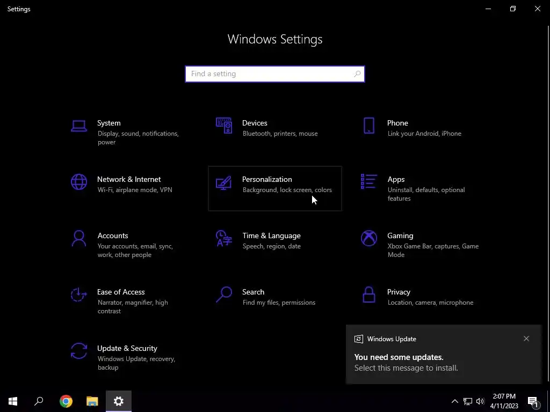Open the Privacy settings title
Viewport: 550px width, 412px height.
click(399, 292)
